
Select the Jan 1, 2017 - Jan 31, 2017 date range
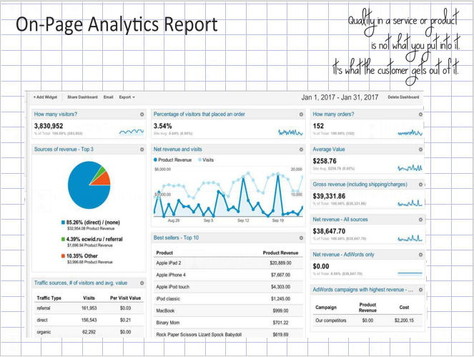[340, 97]
